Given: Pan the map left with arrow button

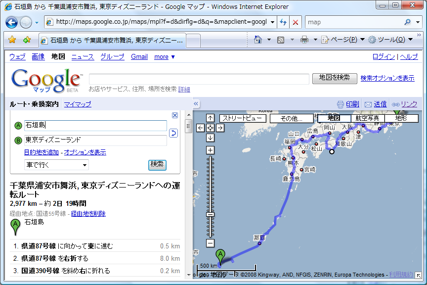Looking at the screenshot, I should (200, 128).
